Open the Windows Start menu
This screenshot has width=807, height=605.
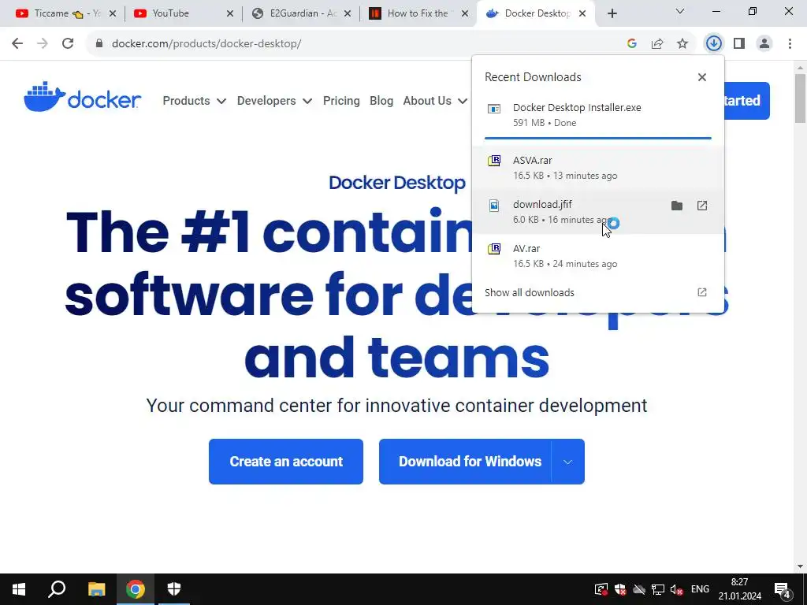(x=19, y=589)
